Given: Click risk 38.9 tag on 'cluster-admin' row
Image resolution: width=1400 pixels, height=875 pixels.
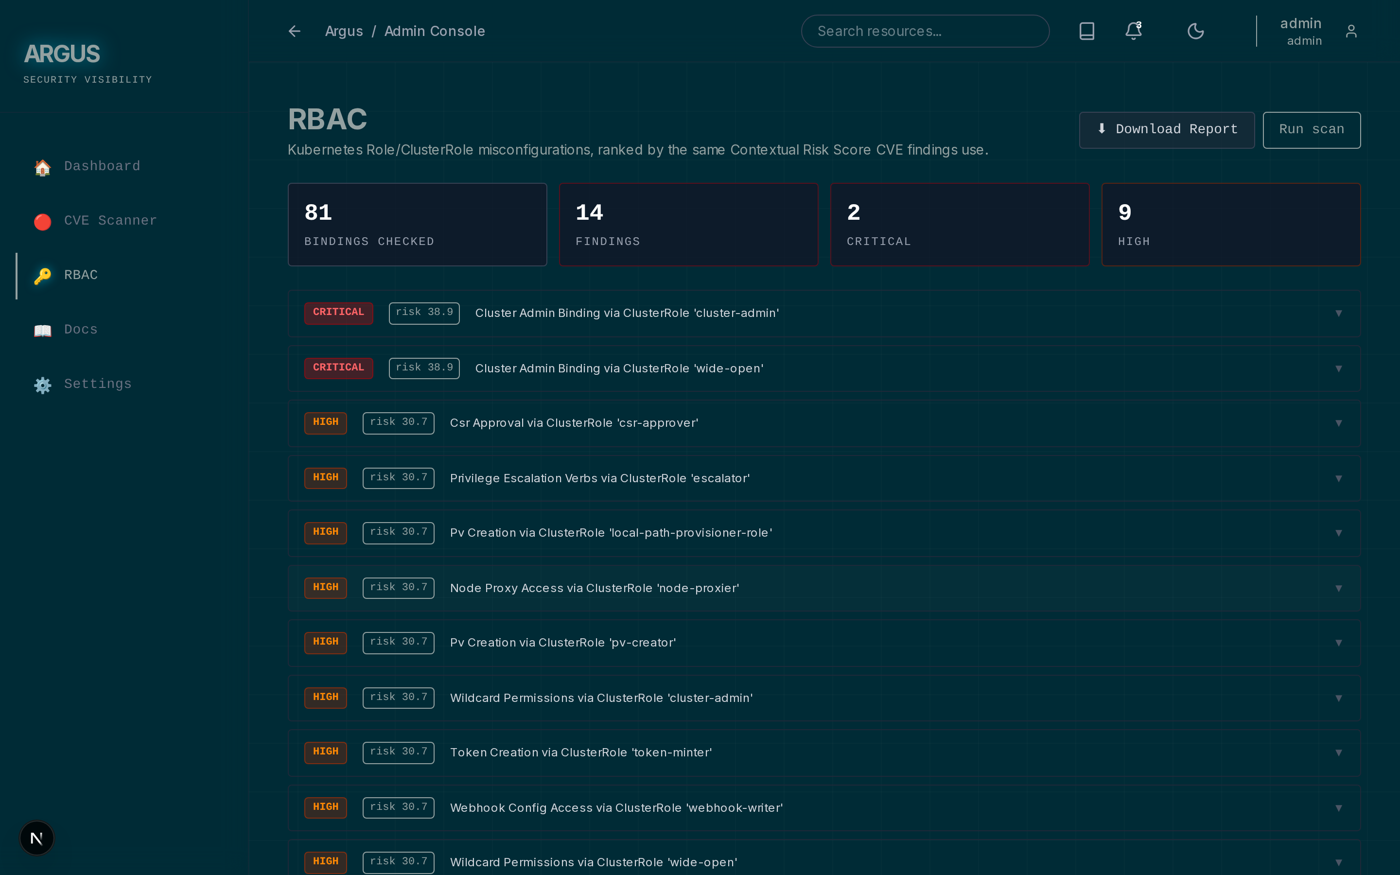Looking at the screenshot, I should [424, 313].
